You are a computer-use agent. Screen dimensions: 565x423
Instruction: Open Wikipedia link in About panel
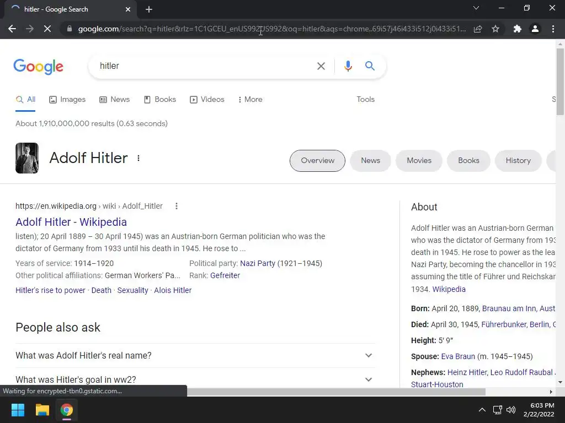tap(449, 289)
